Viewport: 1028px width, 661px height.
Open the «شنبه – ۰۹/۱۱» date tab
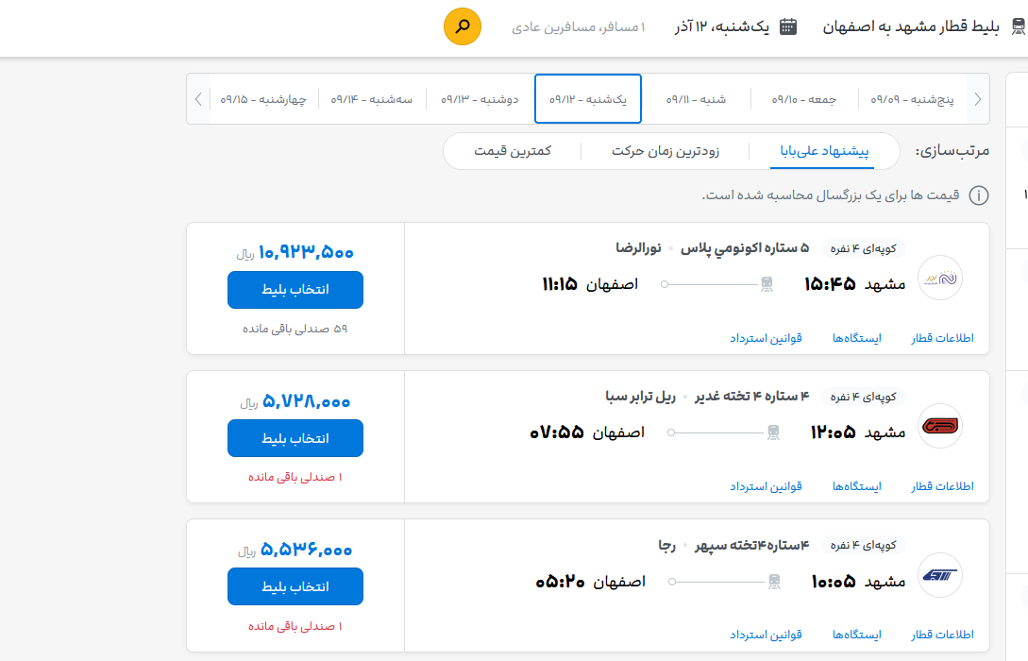[697, 98]
